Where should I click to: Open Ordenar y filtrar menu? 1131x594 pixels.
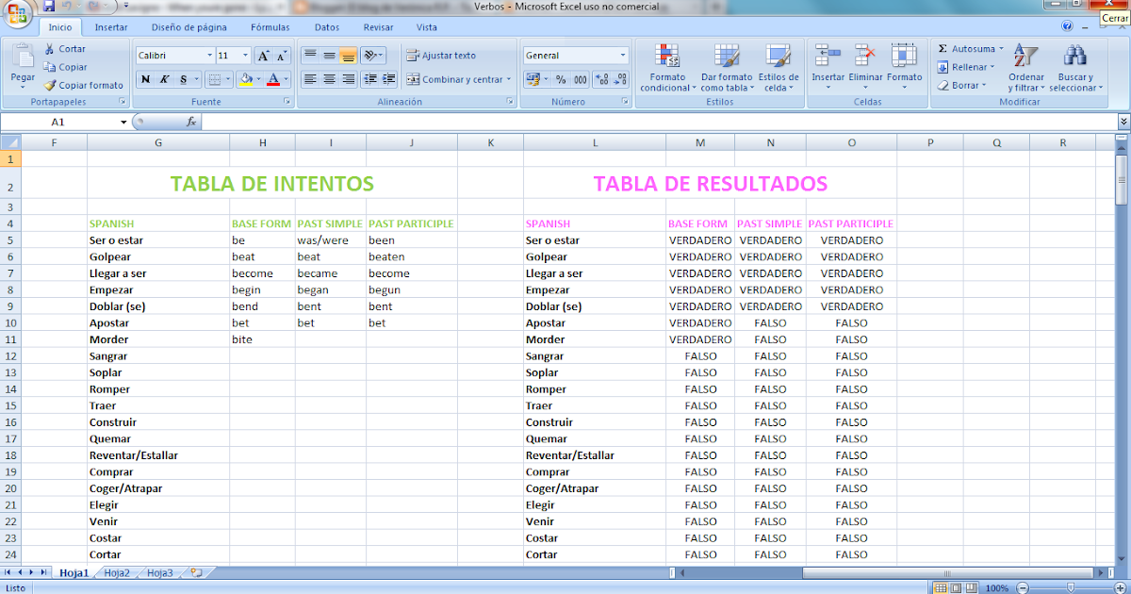point(1025,68)
